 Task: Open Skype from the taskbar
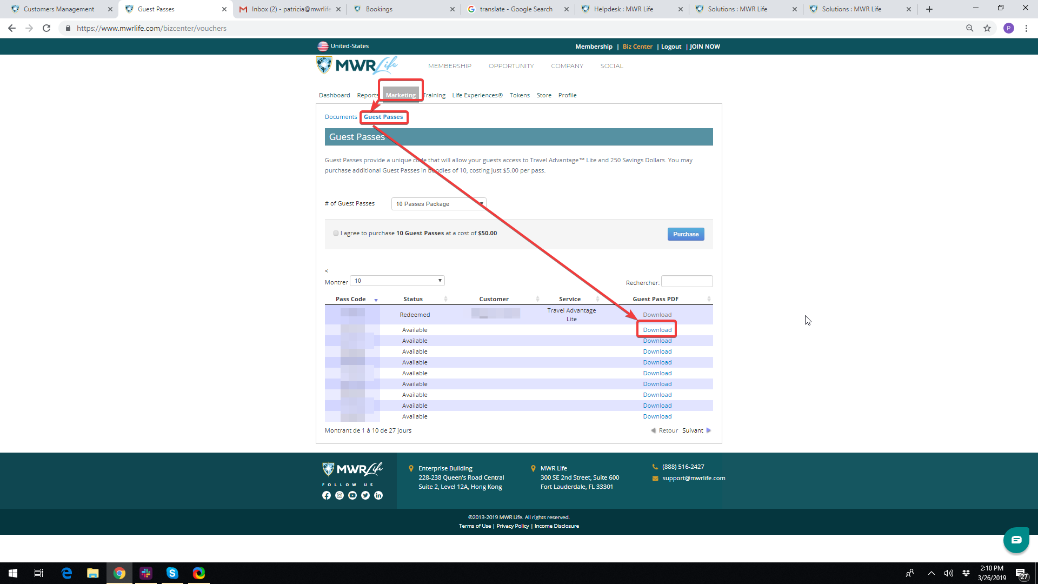click(172, 573)
